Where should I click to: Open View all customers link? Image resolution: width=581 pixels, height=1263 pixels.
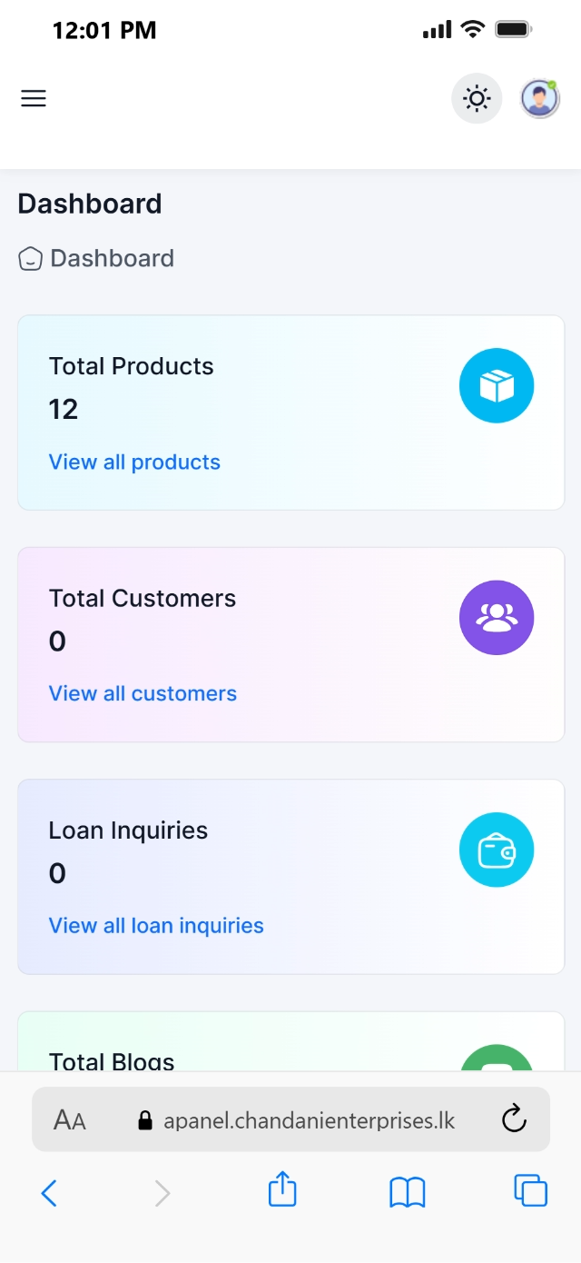point(143,693)
